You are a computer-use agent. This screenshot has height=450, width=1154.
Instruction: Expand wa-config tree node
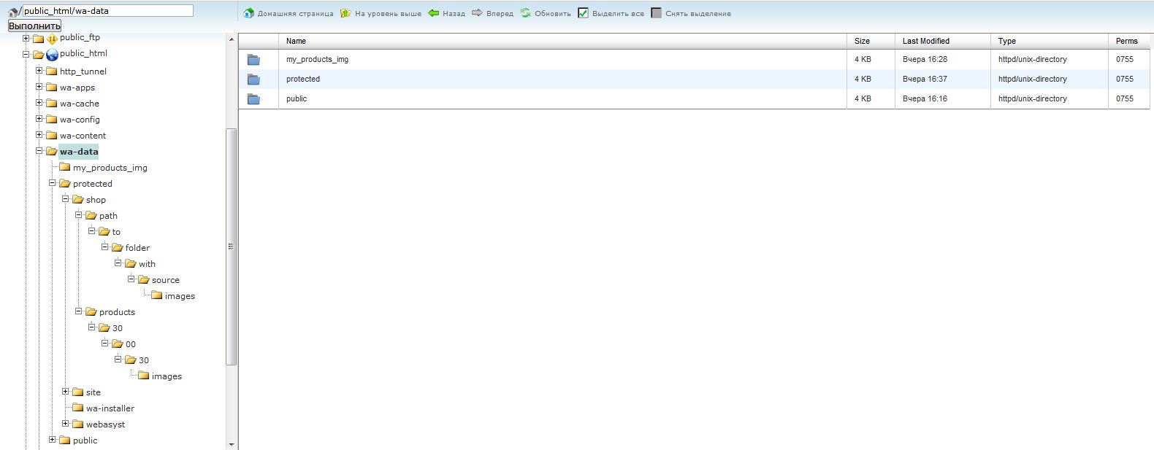[39, 119]
